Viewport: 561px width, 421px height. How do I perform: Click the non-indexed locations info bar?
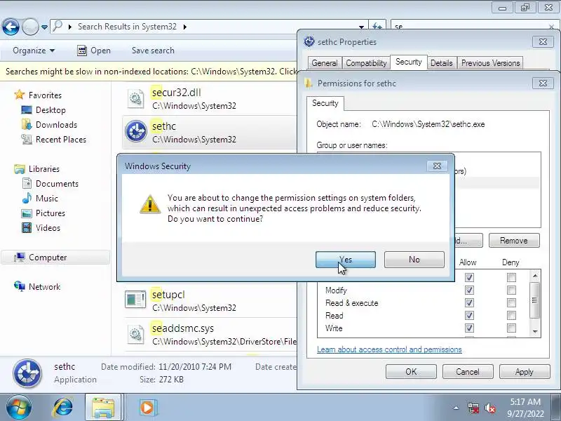(149, 72)
